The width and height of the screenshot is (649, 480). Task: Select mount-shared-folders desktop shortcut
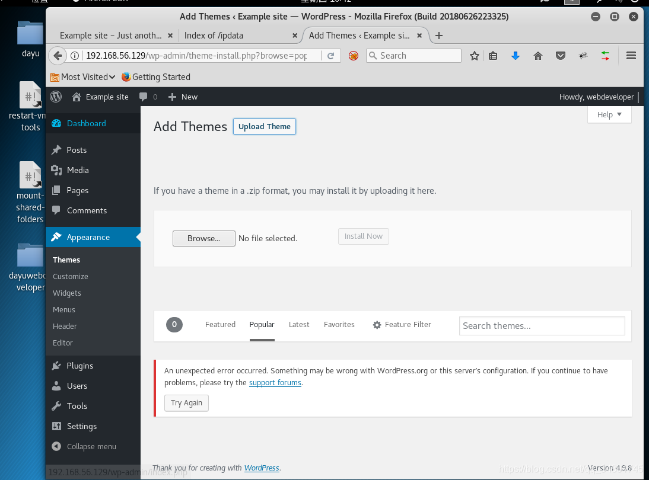[x=29, y=193]
